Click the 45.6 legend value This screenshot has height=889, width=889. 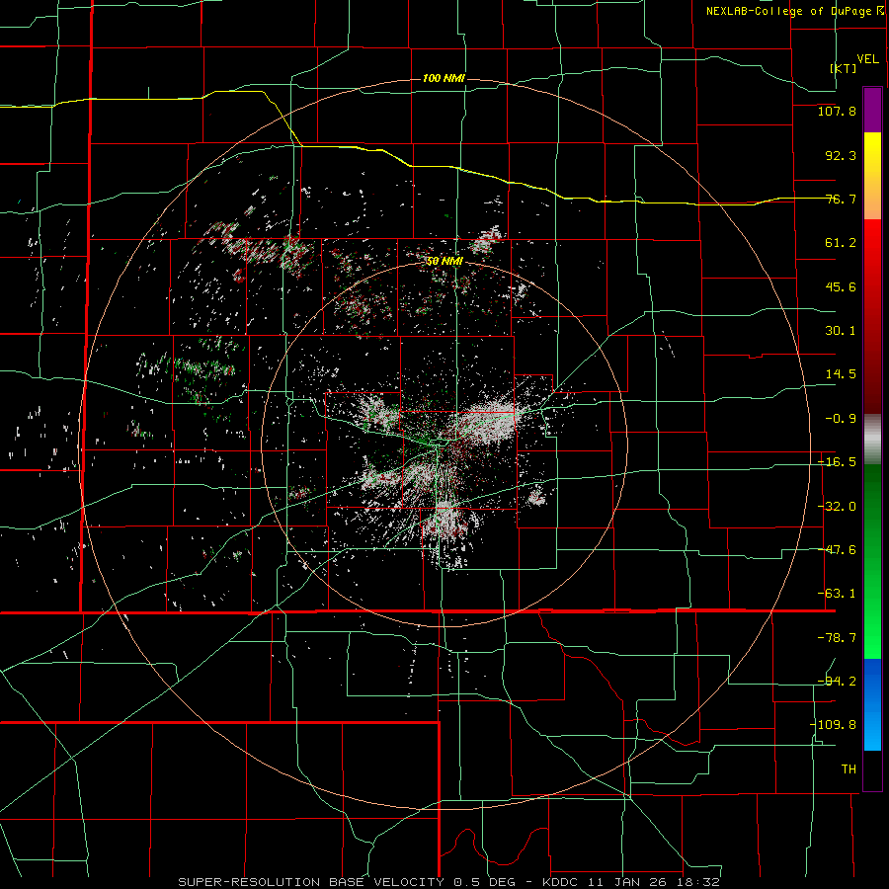(x=841, y=286)
